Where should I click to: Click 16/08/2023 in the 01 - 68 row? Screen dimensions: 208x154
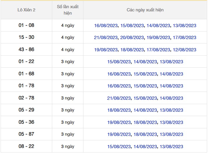[x=119, y=74]
